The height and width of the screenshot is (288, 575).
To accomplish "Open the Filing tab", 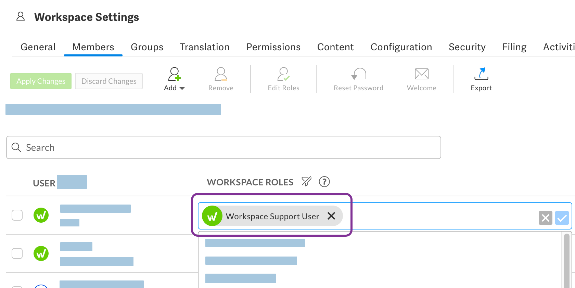I will click(514, 47).
